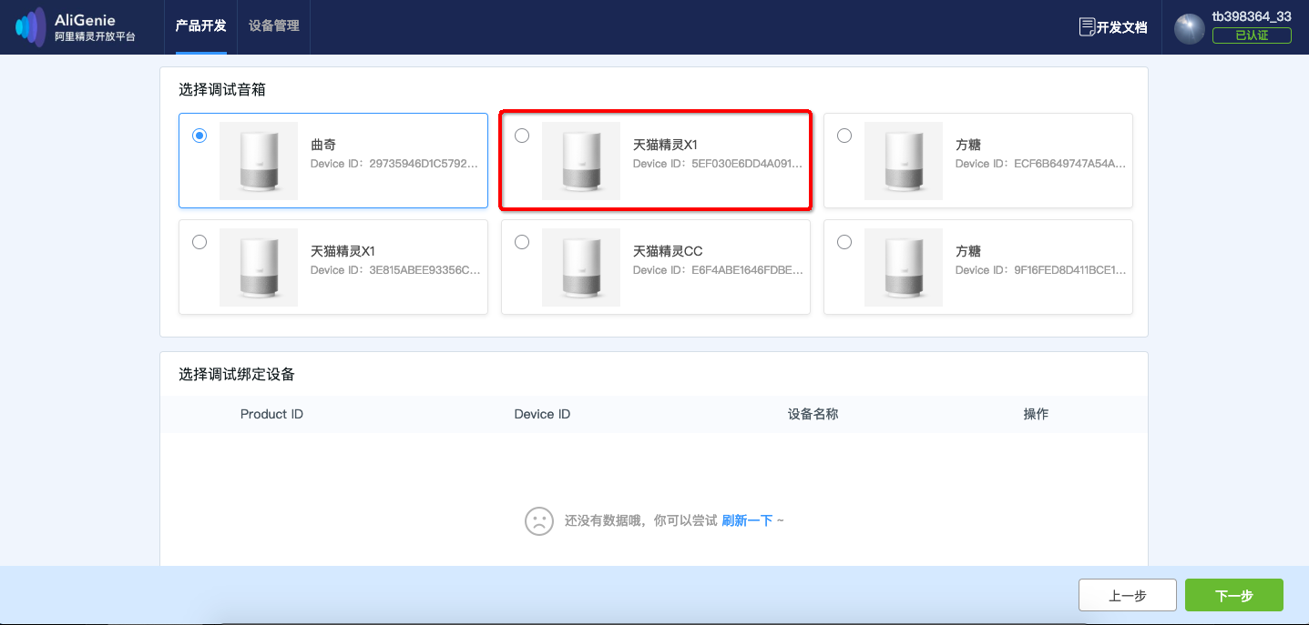Image resolution: width=1309 pixels, height=625 pixels.
Task: Click the username tb398364_33
Action: point(1252,16)
